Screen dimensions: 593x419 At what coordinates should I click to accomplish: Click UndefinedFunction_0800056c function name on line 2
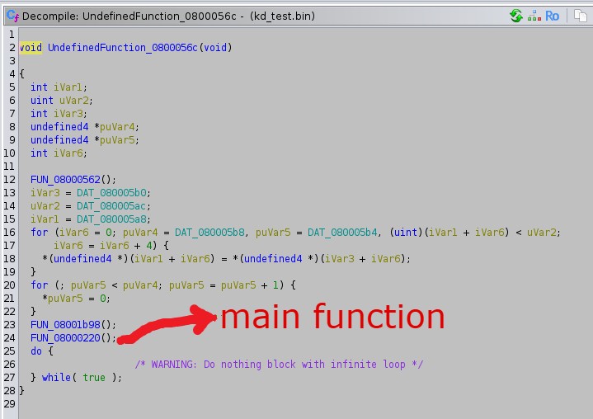click(123, 48)
